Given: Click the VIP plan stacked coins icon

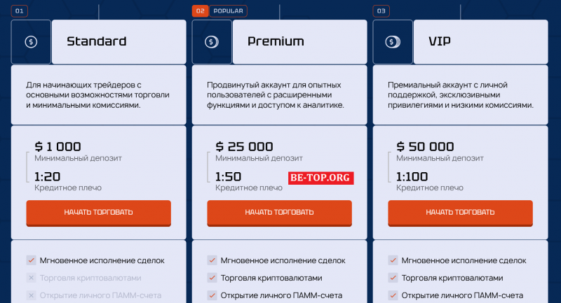Looking at the screenshot, I should 393,42.
